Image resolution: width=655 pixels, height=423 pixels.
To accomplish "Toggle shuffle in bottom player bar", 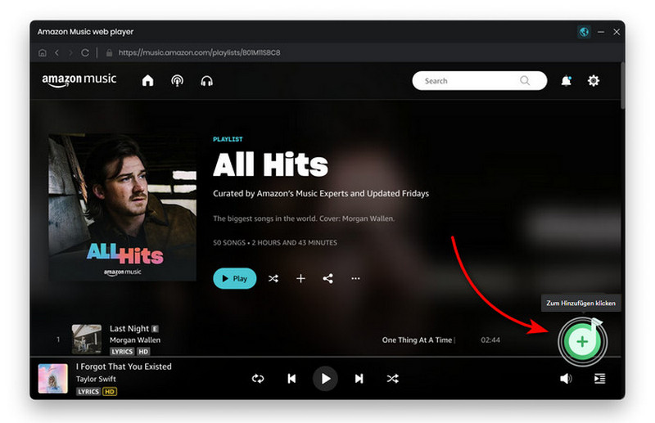I will click(392, 379).
